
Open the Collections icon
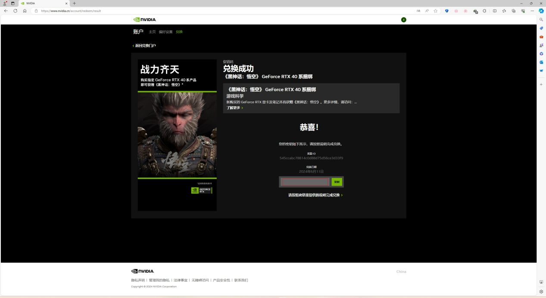click(514, 11)
